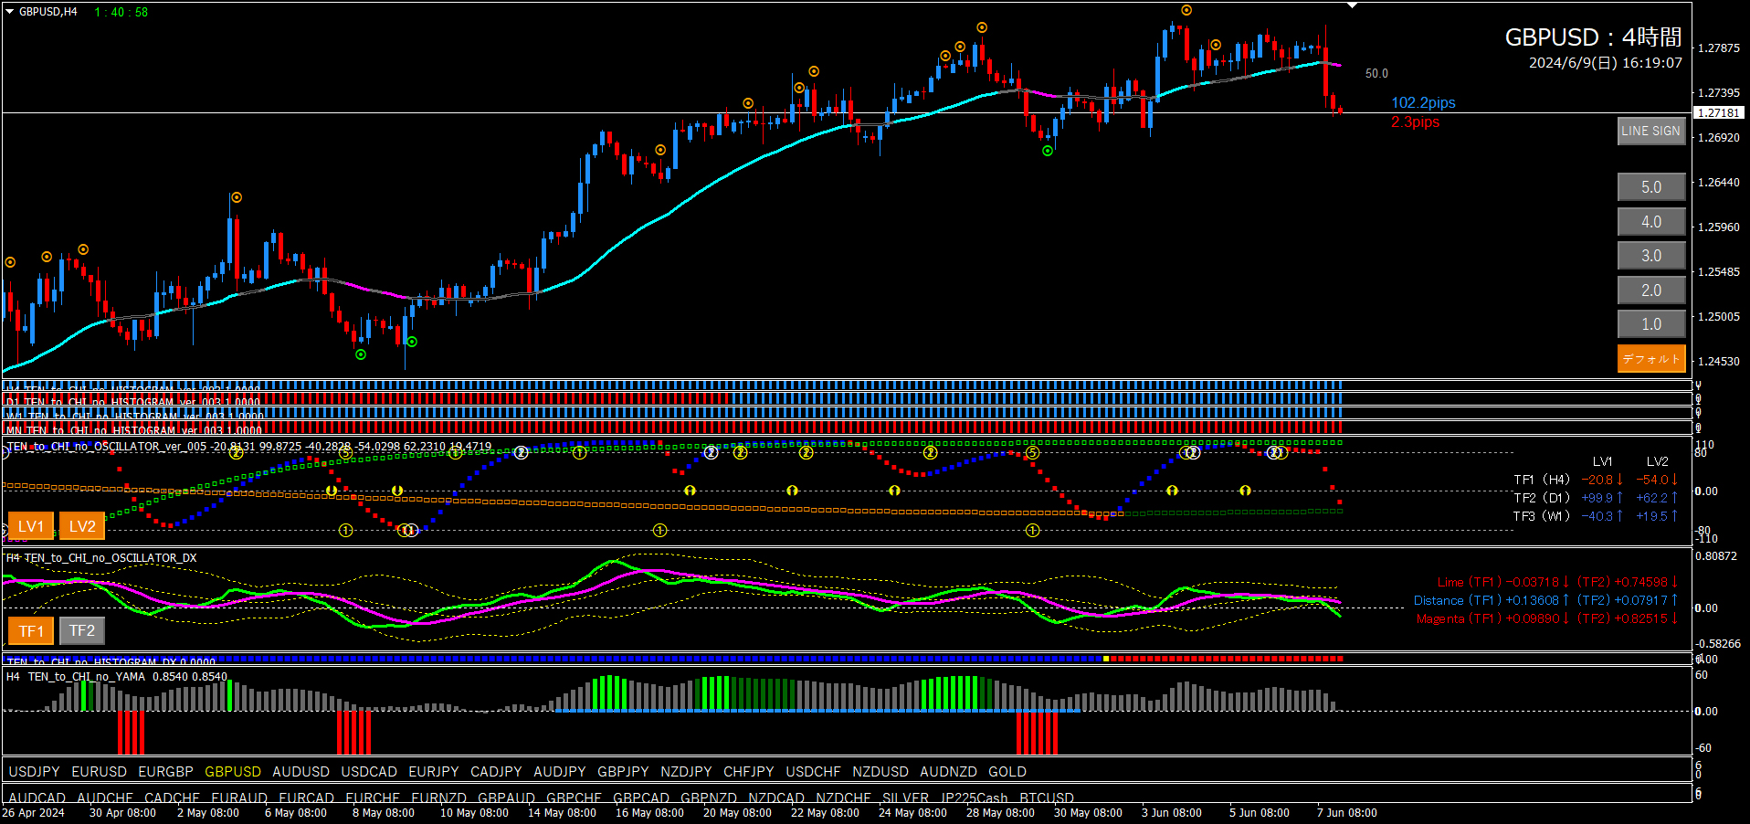
Task: Click the 7 Jun 08:00 time axis label
Action: [x=1347, y=813]
